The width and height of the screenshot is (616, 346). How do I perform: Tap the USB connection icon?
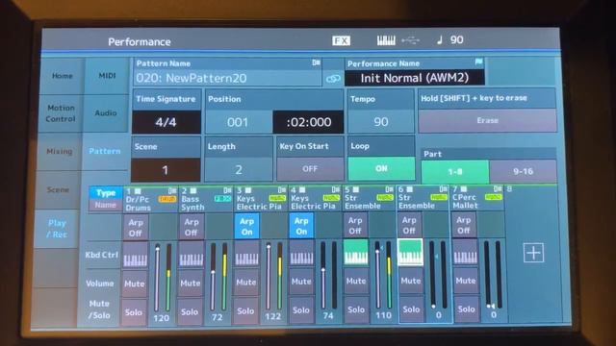pyautogui.click(x=411, y=40)
